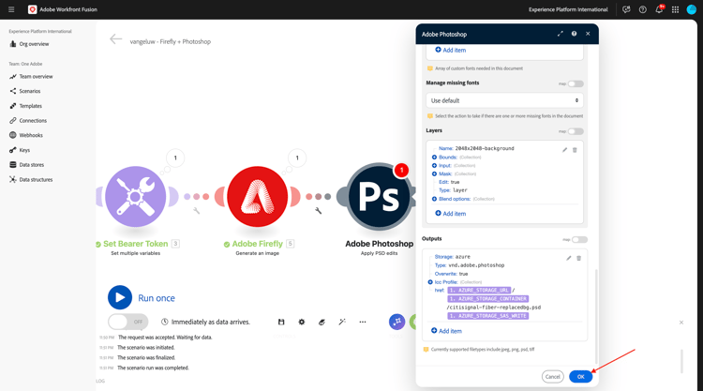
Task: Open help in Adobe Photoshop dialog
Action: [574, 34]
